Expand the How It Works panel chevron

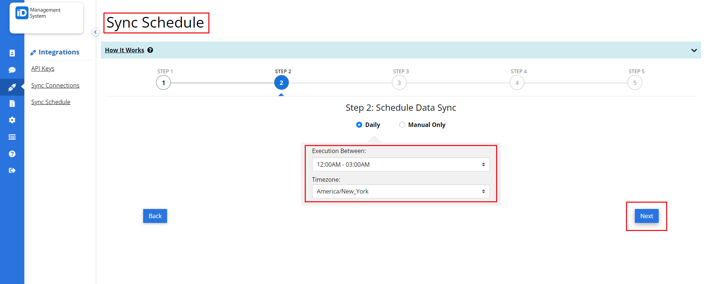click(x=694, y=50)
